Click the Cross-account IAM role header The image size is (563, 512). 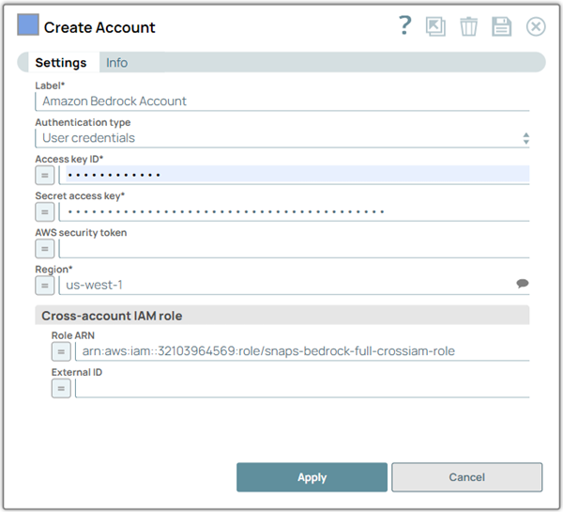pos(282,316)
